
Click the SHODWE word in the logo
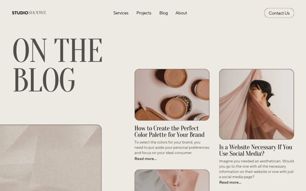(x=37, y=13)
